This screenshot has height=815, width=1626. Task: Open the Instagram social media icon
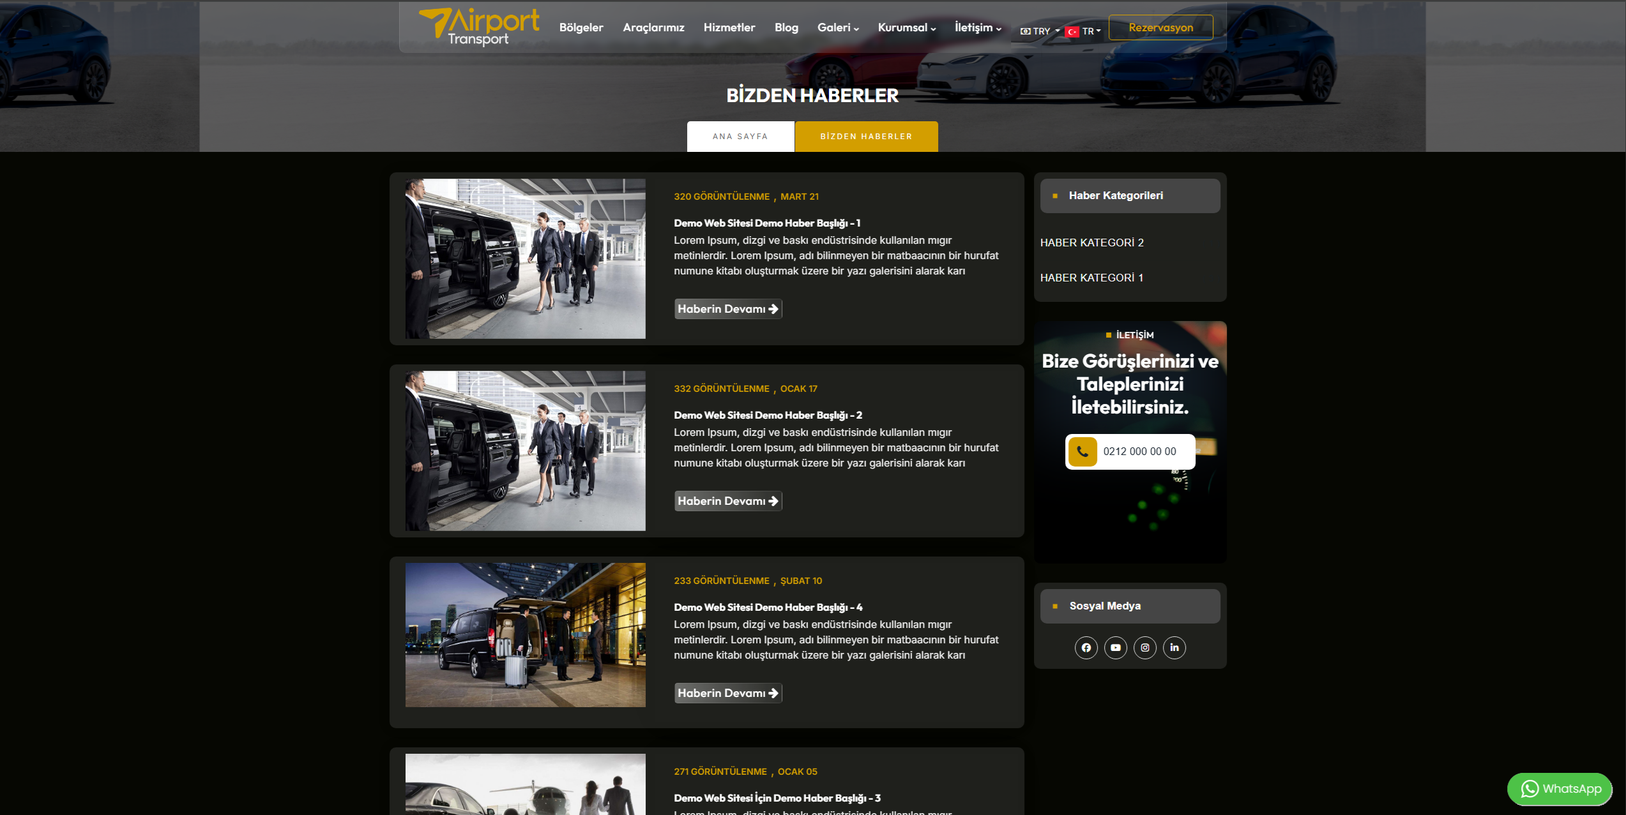pos(1144,647)
